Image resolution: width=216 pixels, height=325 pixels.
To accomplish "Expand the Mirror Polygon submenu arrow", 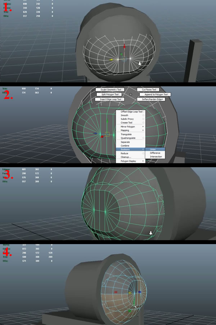I will 143,127.
